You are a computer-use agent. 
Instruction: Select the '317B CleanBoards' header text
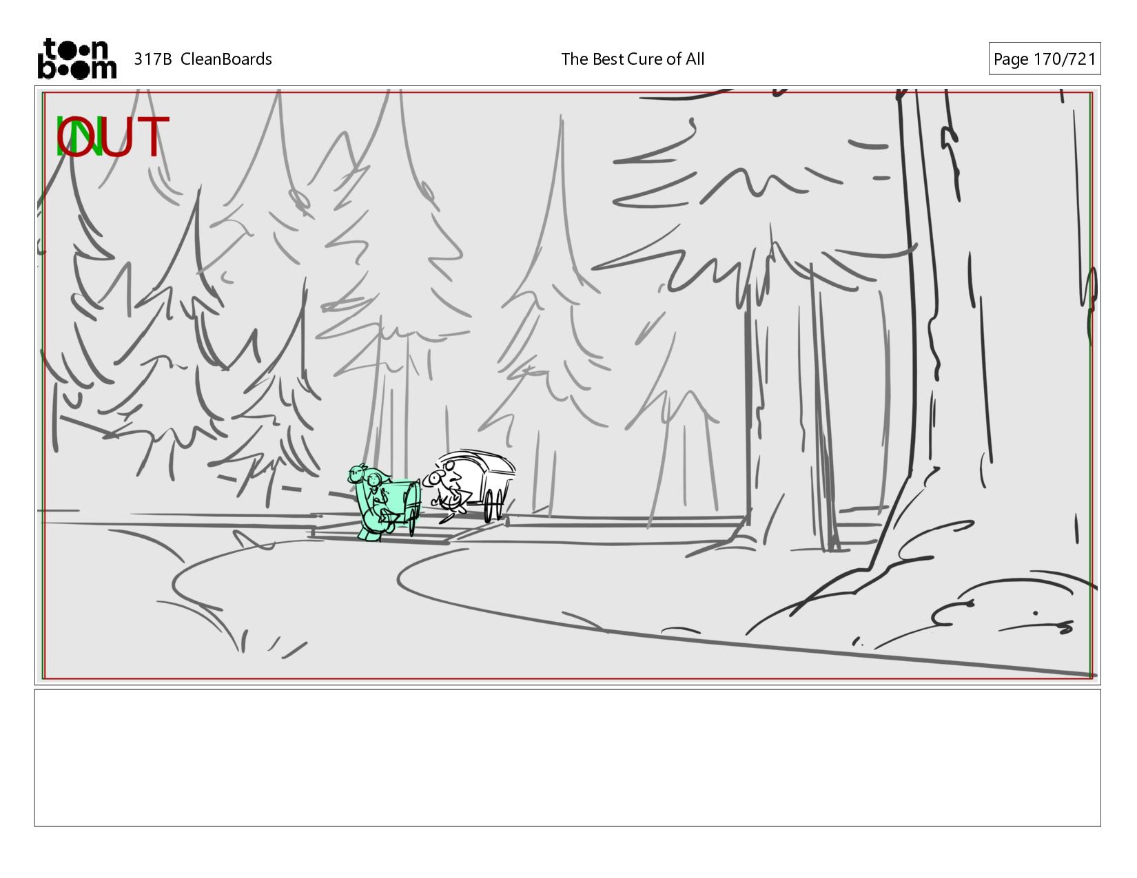(x=203, y=59)
